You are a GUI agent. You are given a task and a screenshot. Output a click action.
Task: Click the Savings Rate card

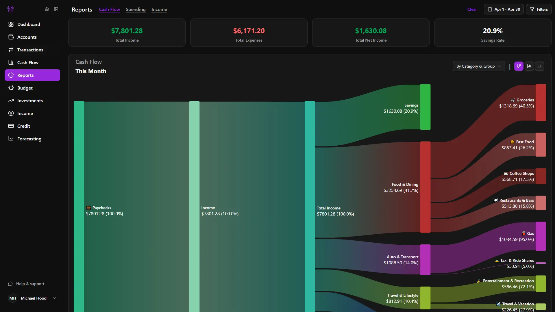493,33
